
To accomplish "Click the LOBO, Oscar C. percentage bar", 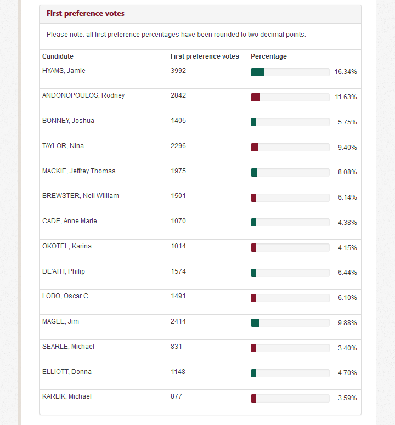I will click(x=290, y=298).
